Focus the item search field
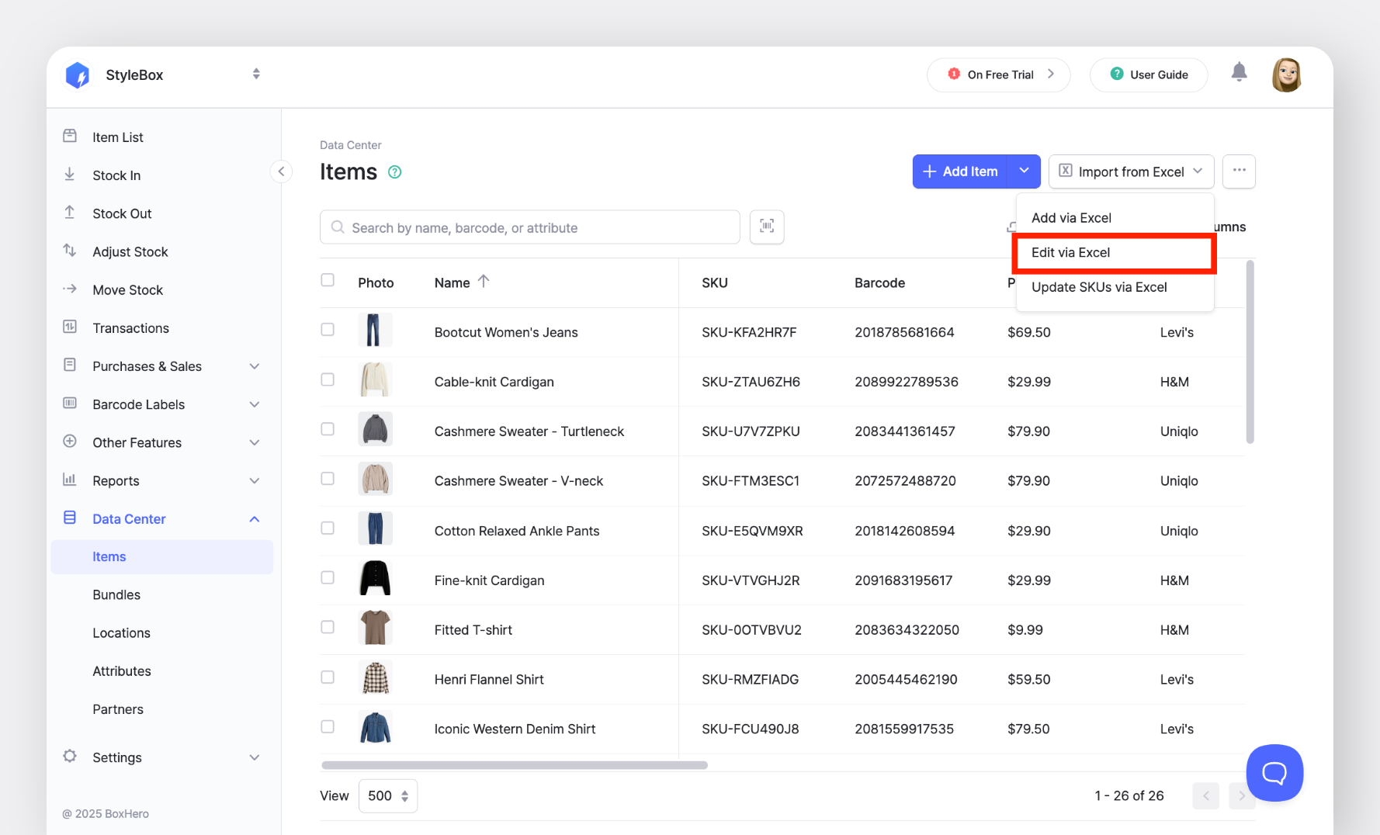Viewport: 1380px width, 835px height. tap(529, 227)
